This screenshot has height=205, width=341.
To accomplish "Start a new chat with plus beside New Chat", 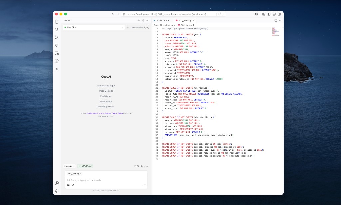I will coord(128,27).
